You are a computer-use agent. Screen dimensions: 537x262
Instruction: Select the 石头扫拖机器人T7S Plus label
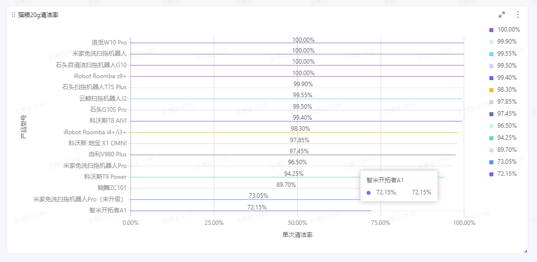pyautogui.click(x=95, y=87)
